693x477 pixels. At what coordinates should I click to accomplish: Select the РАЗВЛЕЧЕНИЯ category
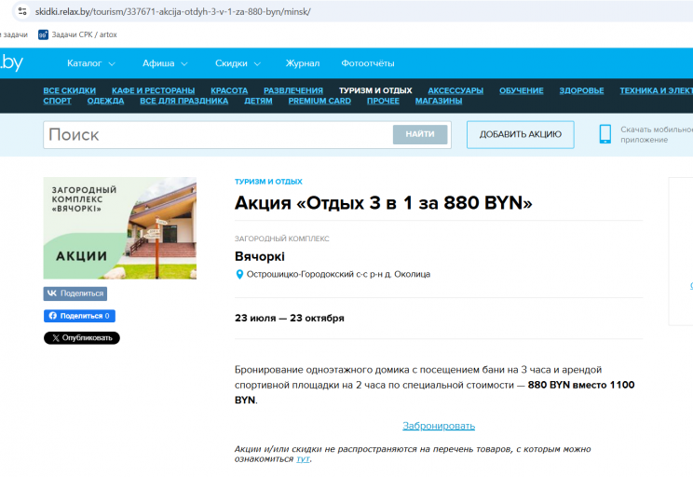coord(293,90)
